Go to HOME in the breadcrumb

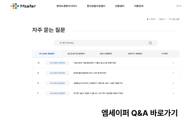152,19
